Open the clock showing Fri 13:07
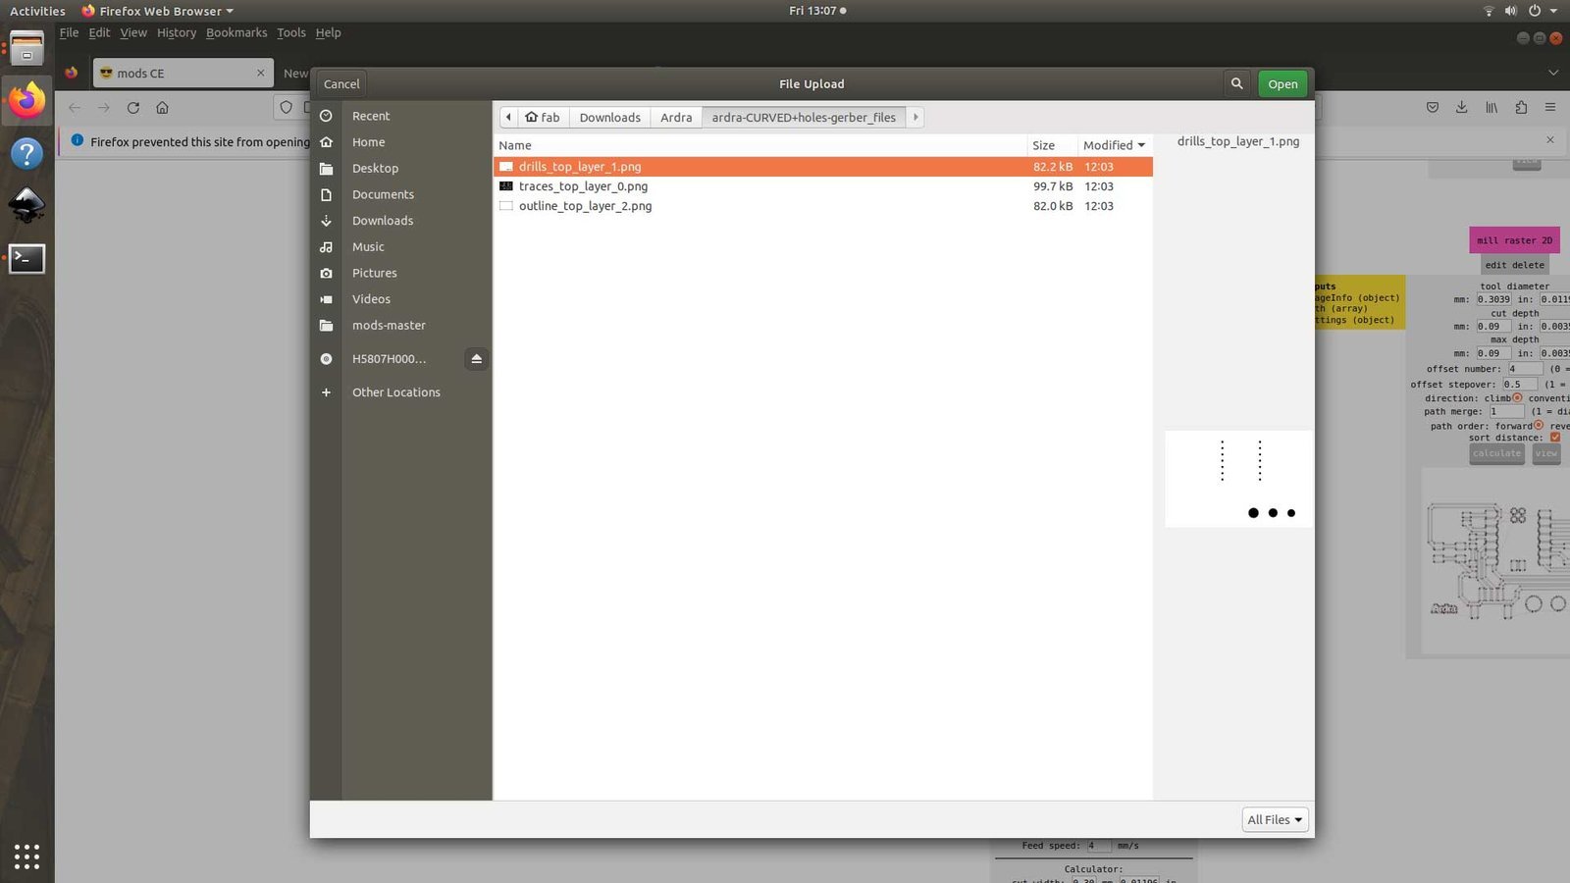 pos(817,11)
